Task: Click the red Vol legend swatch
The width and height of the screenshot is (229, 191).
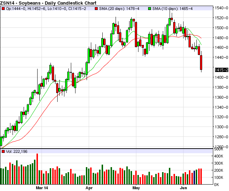Action: coord(3,151)
